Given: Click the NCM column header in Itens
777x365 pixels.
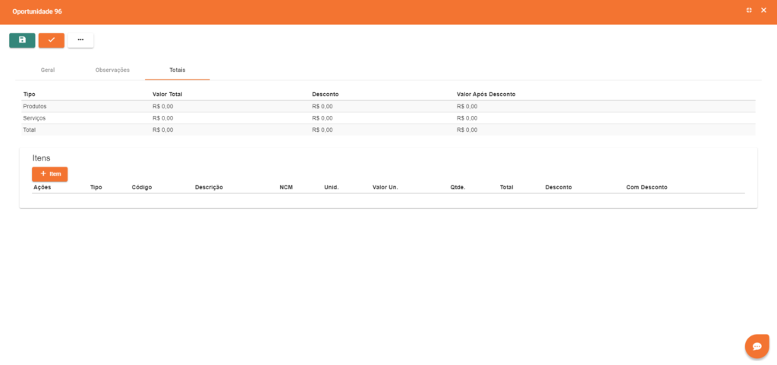Looking at the screenshot, I should click(x=286, y=187).
